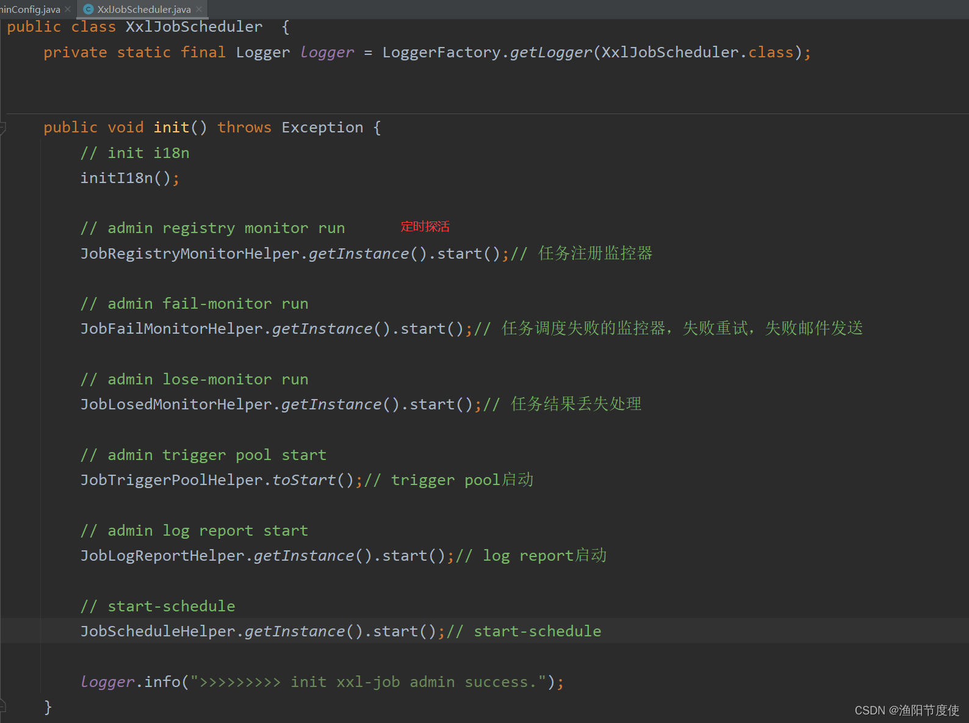Click '// admin lose-monitor run' comment
This screenshot has height=723, width=969.
click(x=195, y=379)
